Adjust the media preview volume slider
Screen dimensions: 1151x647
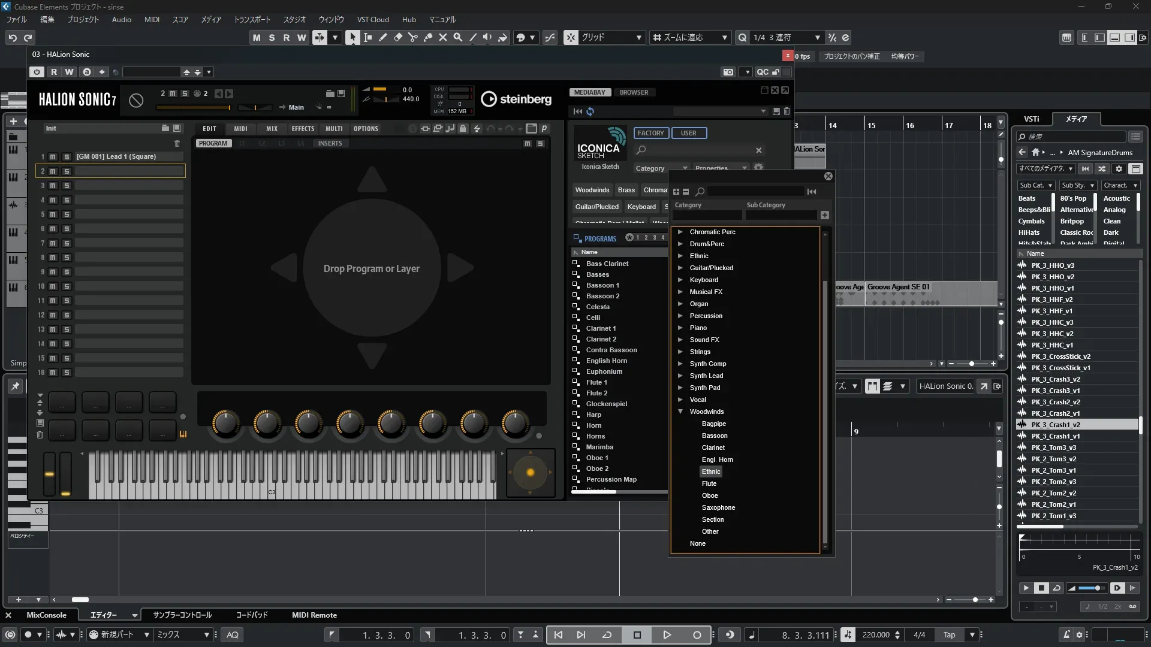pyautogui.click(x=1091, y=588)
